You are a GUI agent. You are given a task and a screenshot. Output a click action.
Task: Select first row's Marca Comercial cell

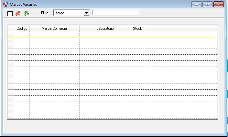click(x=54, y=34)
